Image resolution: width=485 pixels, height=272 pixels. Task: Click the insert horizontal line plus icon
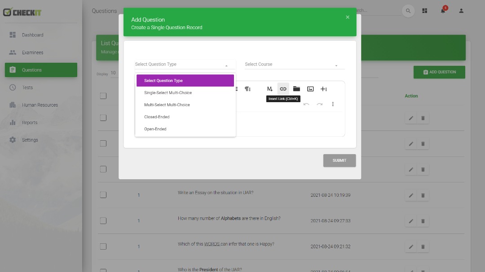coord(323,89)
